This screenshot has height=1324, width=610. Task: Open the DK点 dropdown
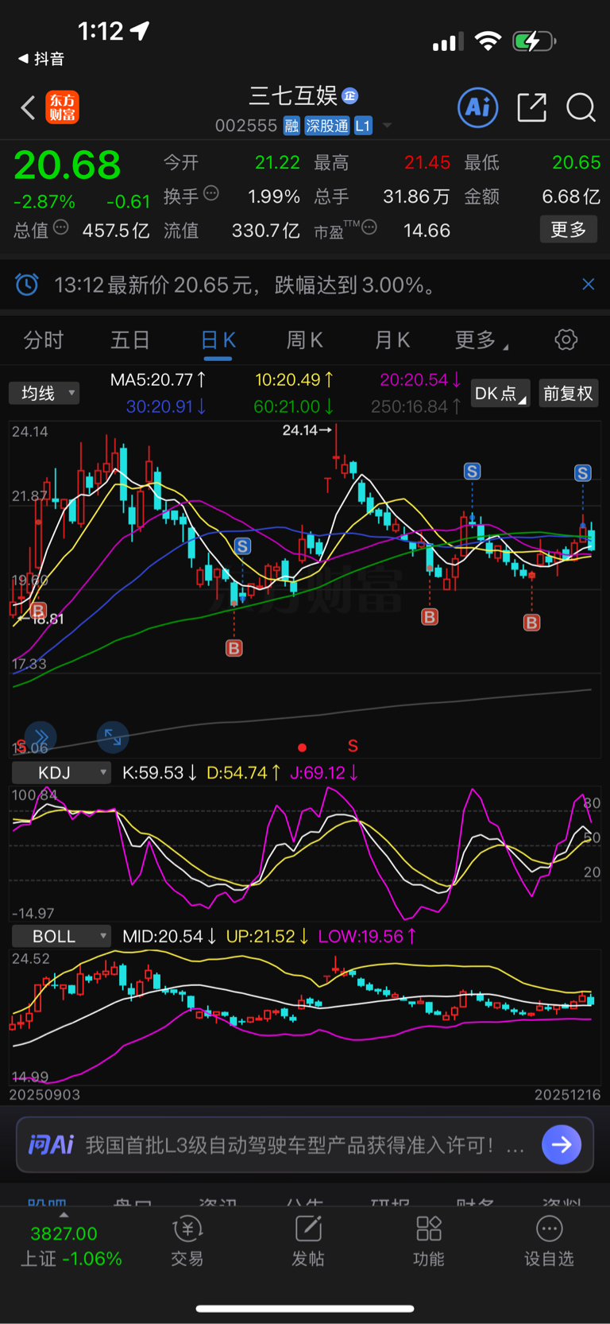[500, 393]
